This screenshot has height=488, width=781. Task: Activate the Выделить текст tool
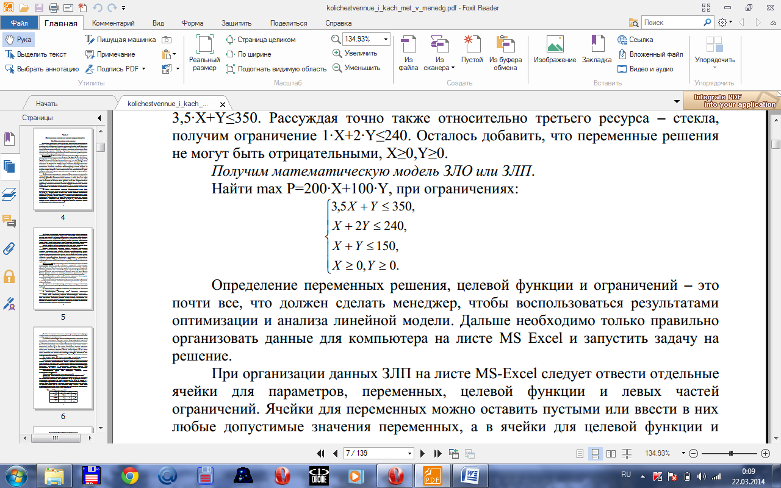(36, 54)
